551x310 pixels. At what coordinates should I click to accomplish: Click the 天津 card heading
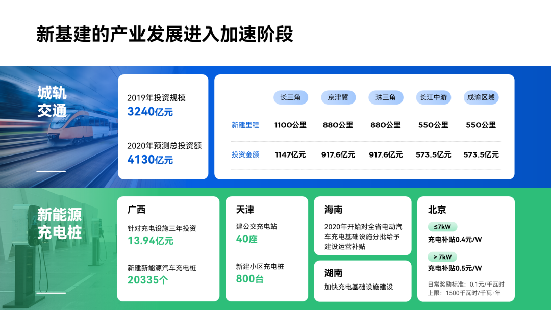[245, 210]
